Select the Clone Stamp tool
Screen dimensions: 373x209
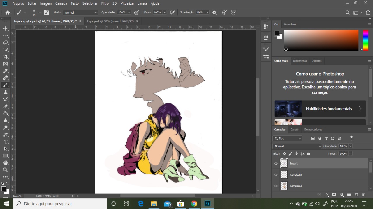pos(5,92)
